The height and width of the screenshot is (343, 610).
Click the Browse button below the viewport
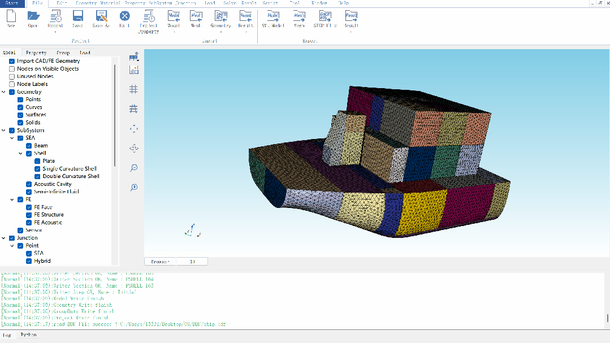tap(161, 262)
